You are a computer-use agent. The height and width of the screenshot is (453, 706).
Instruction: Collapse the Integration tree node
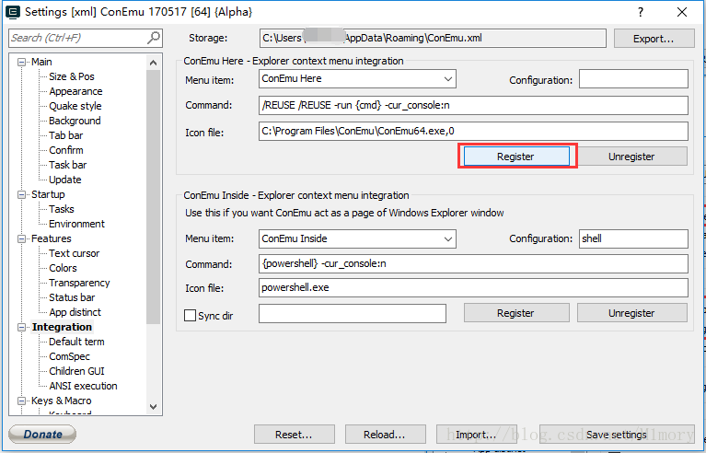pyautogui.click(x=21, y=328)
